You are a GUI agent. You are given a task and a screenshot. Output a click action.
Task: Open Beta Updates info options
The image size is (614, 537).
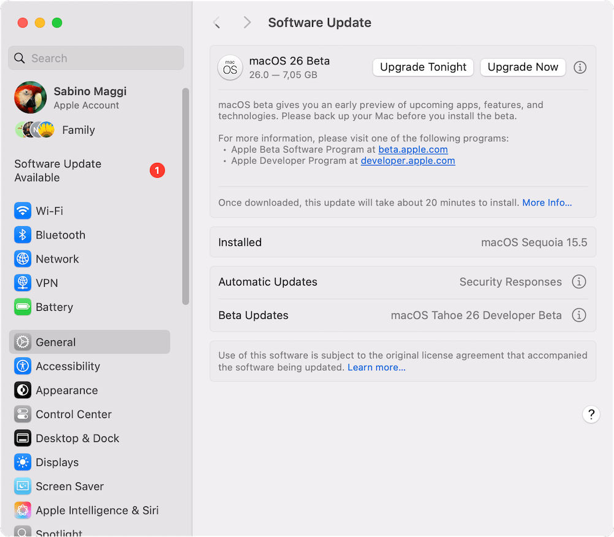[578, 315]
